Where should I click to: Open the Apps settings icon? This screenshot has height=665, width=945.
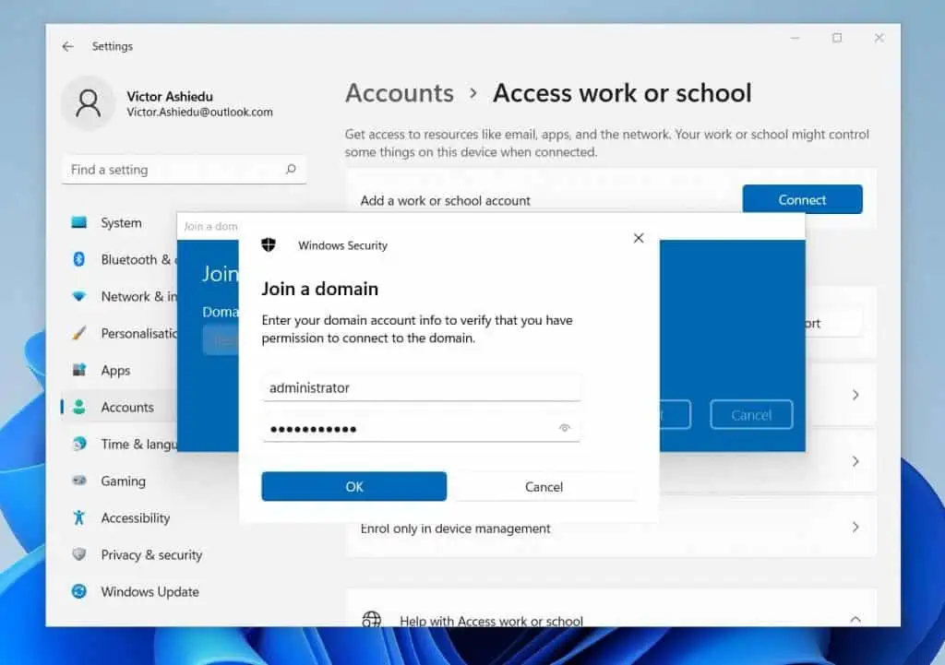[x=78, y=370]
